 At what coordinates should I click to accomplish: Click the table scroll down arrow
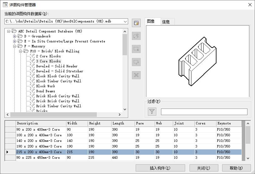(248, 158)
